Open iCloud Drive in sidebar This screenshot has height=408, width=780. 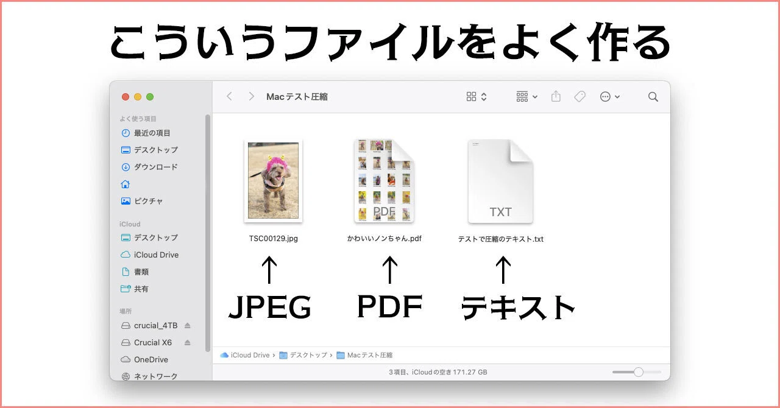(150, 255)
